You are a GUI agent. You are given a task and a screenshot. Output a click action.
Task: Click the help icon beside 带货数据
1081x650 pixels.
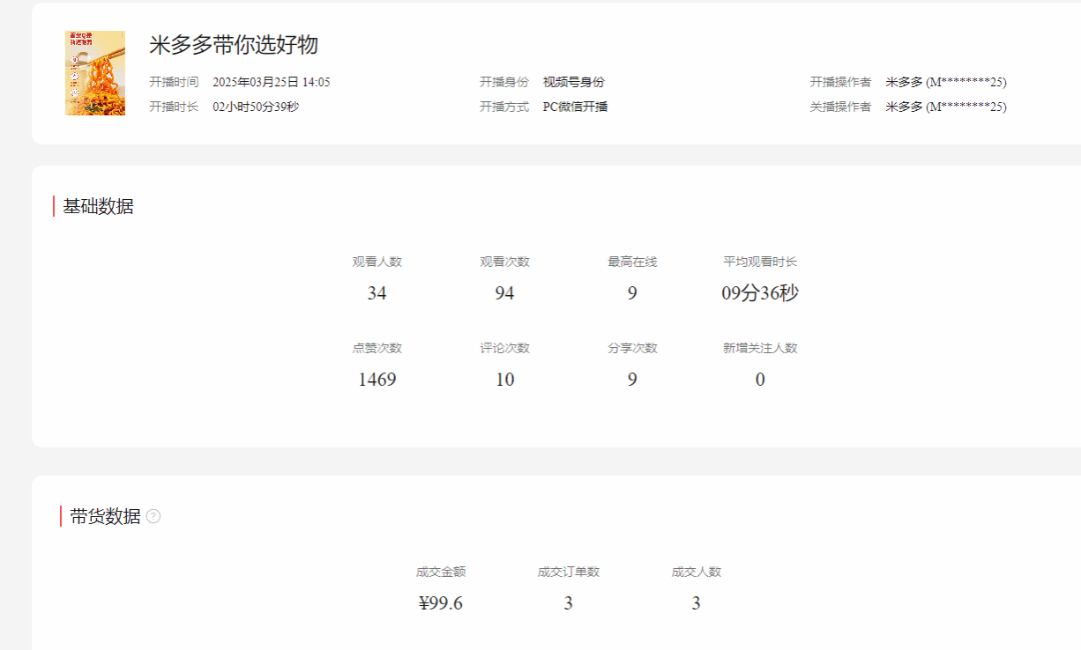click(x=153, y=517)
